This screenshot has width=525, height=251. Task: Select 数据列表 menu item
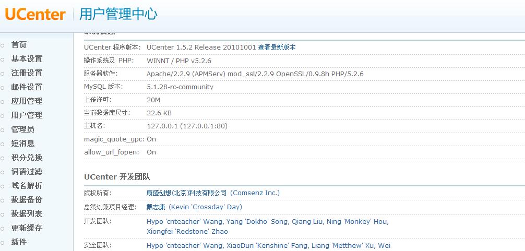click(27, 213)
